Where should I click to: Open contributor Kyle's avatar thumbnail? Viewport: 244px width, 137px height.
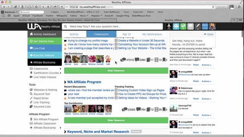point(76,59)
